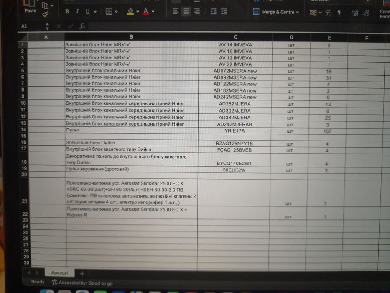Viewport: 390px width, 293px height.
Task: Add a new sheet with plus icon
Action: point(82,274)
